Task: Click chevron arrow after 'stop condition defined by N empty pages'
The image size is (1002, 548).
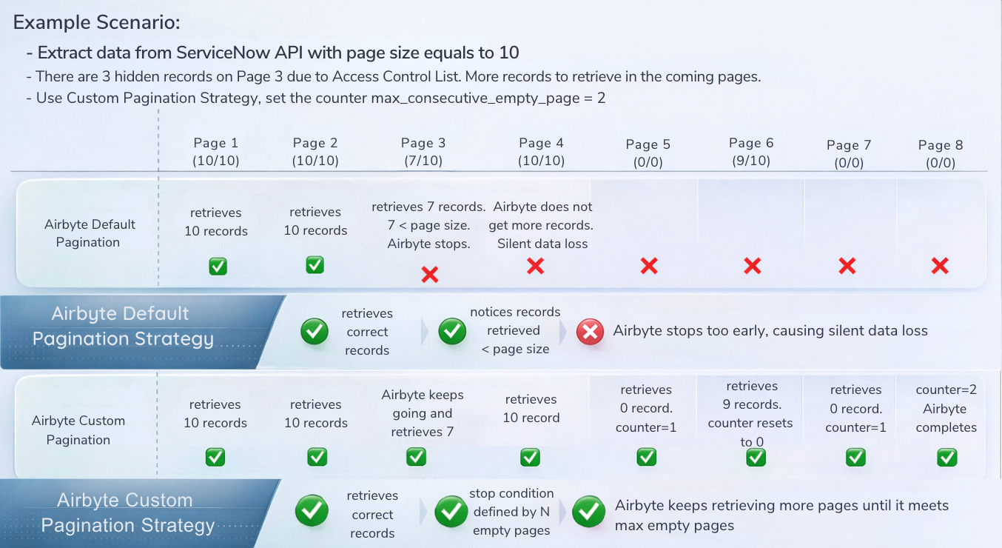Action: click(564, 512)
